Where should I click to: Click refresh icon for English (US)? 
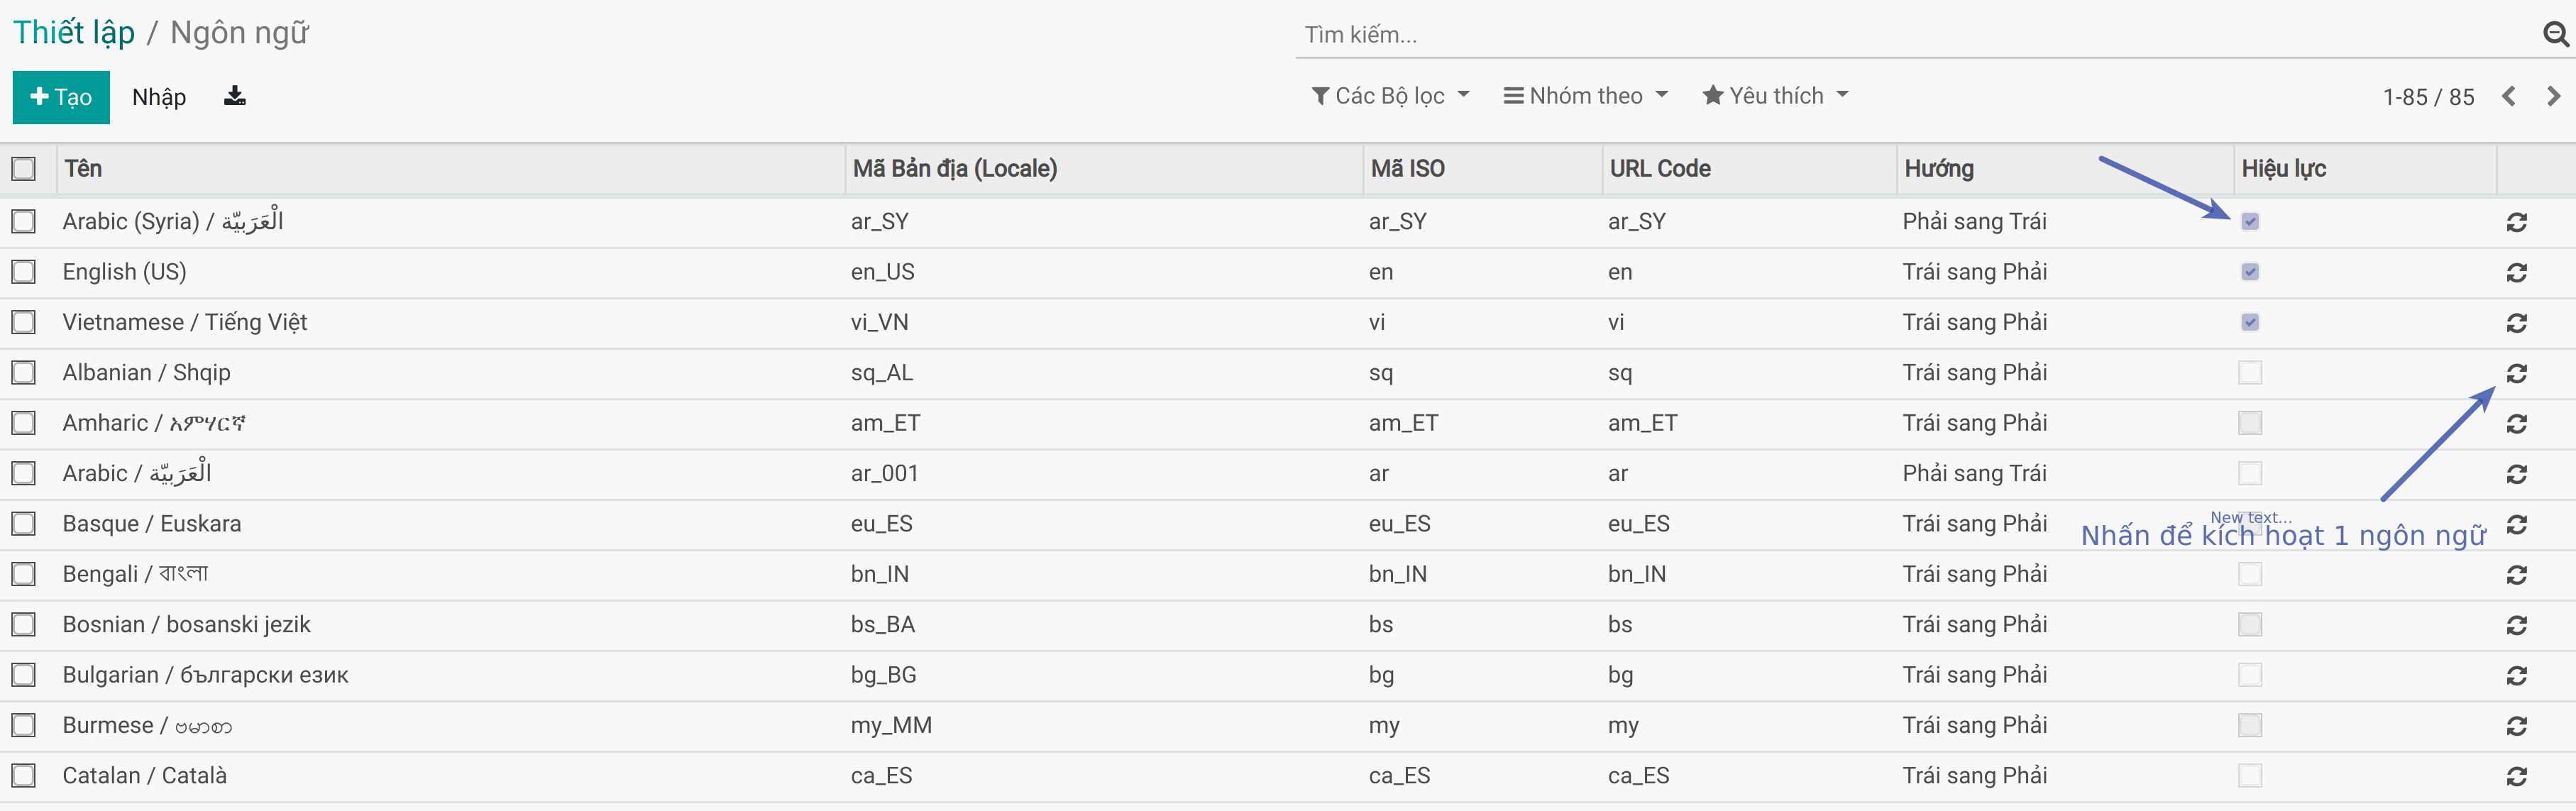coord(2516,272)
